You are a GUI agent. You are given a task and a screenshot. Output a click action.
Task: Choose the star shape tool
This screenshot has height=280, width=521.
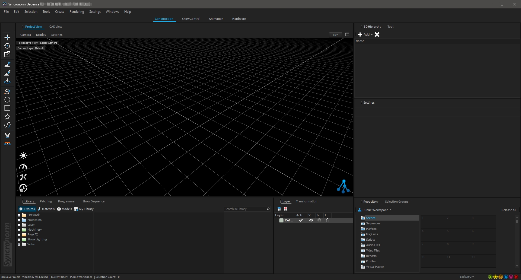click(x=7, y=117)
